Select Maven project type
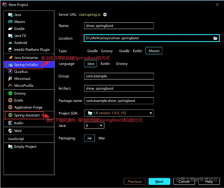Image resolution: width=224 pixels, height=188 pixels. pyautogui.click(x=154, y=51)
